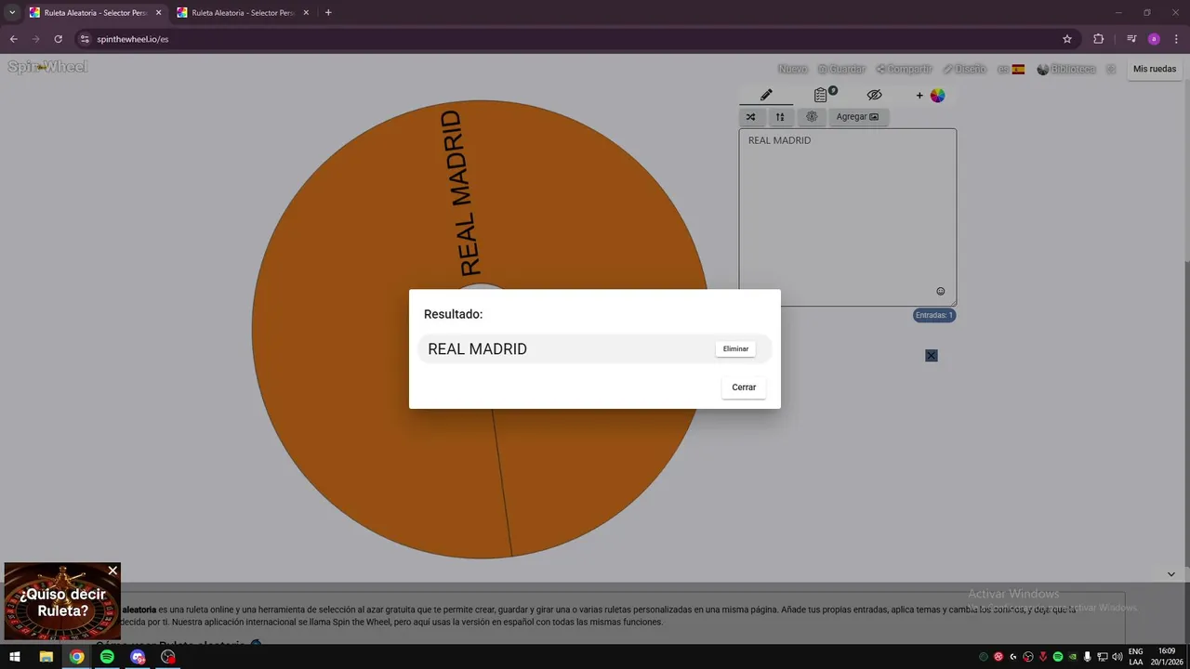Open the tab search dropdown arrow
Viewport: 1190px width, 669px height.
click(x=12, y=13)
